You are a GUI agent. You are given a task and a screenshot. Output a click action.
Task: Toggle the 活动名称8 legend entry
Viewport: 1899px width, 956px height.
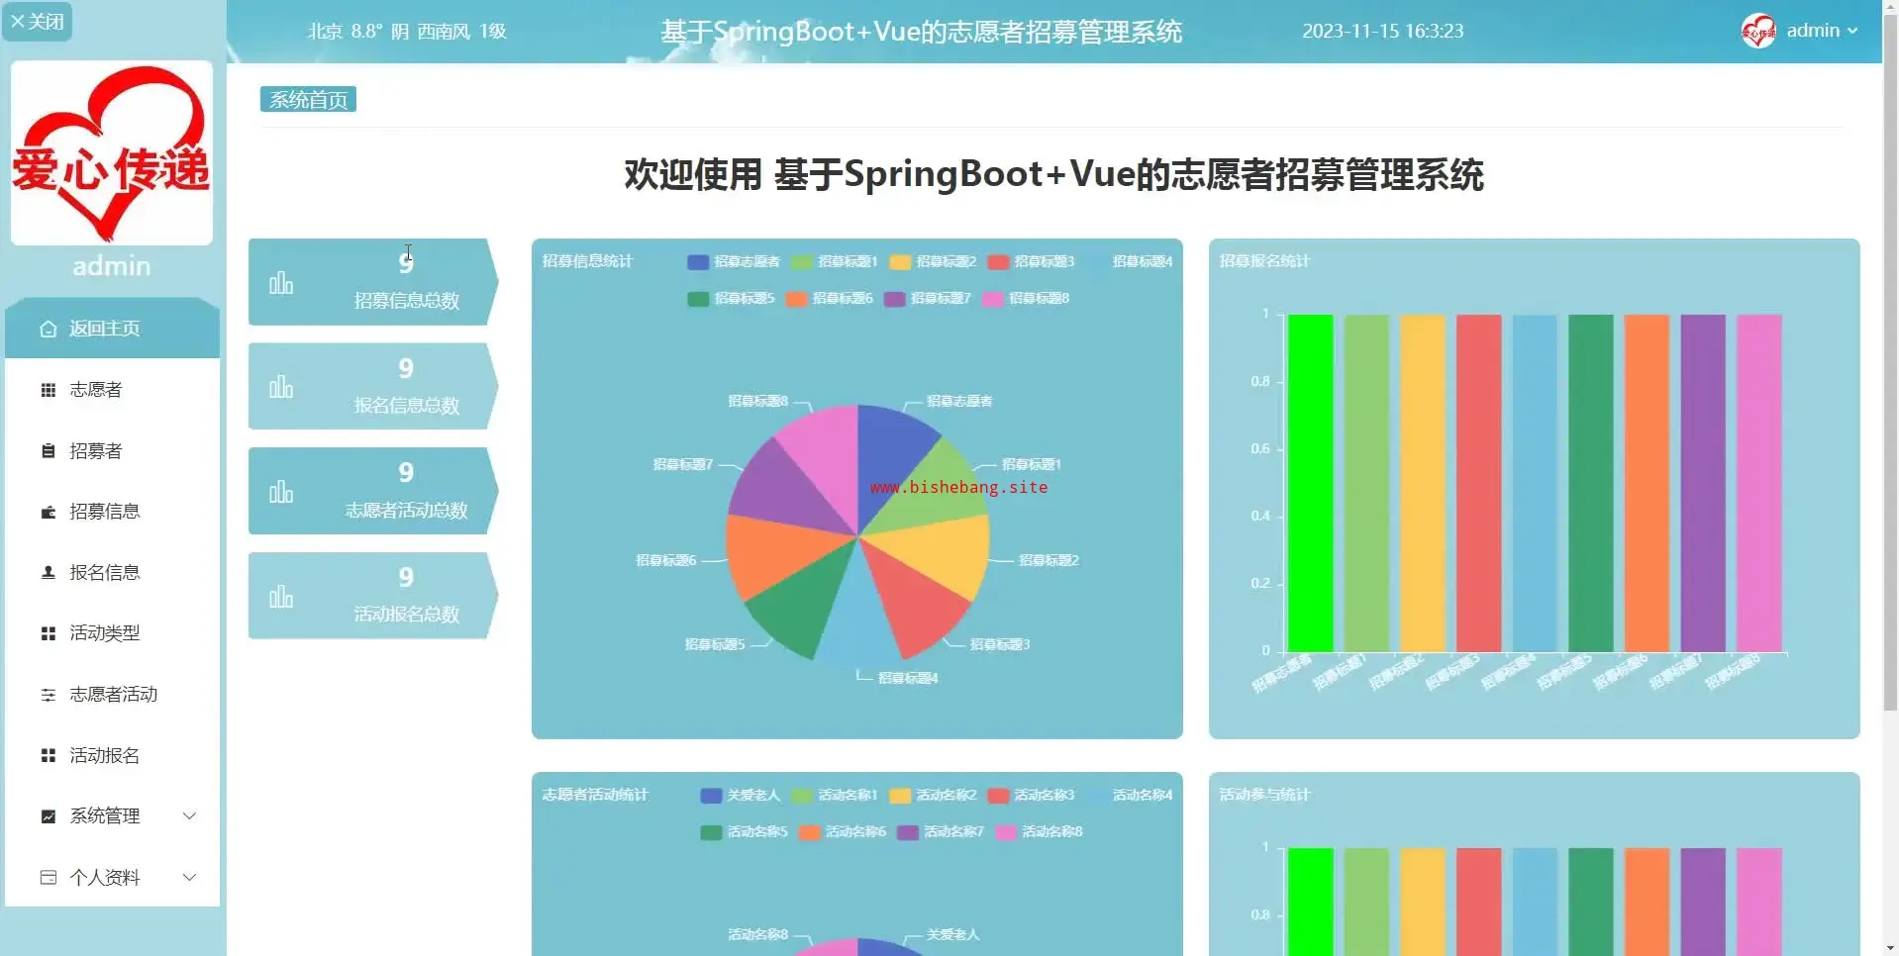pos(1039,832)
